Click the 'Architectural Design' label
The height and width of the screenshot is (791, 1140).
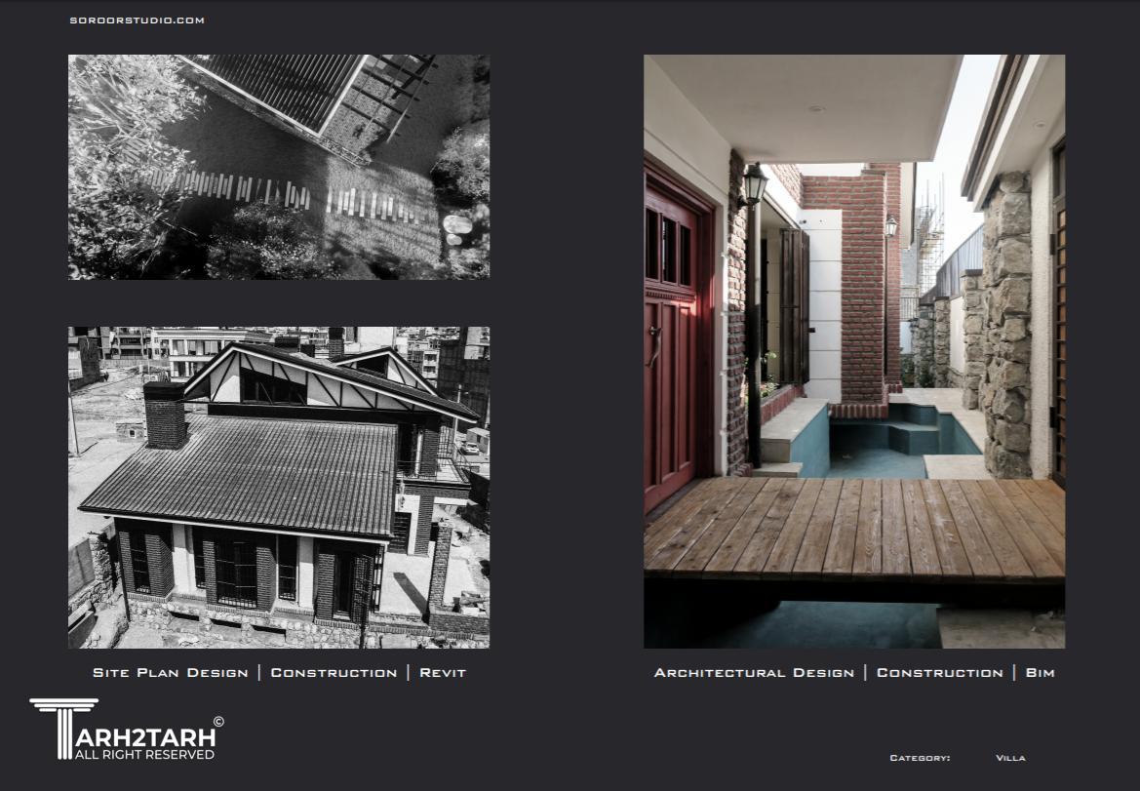coord(754,673)
